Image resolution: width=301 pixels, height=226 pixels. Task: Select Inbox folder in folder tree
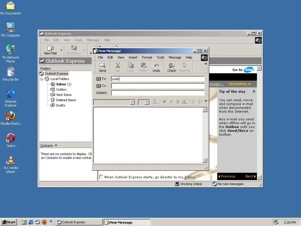pos(61,84)
